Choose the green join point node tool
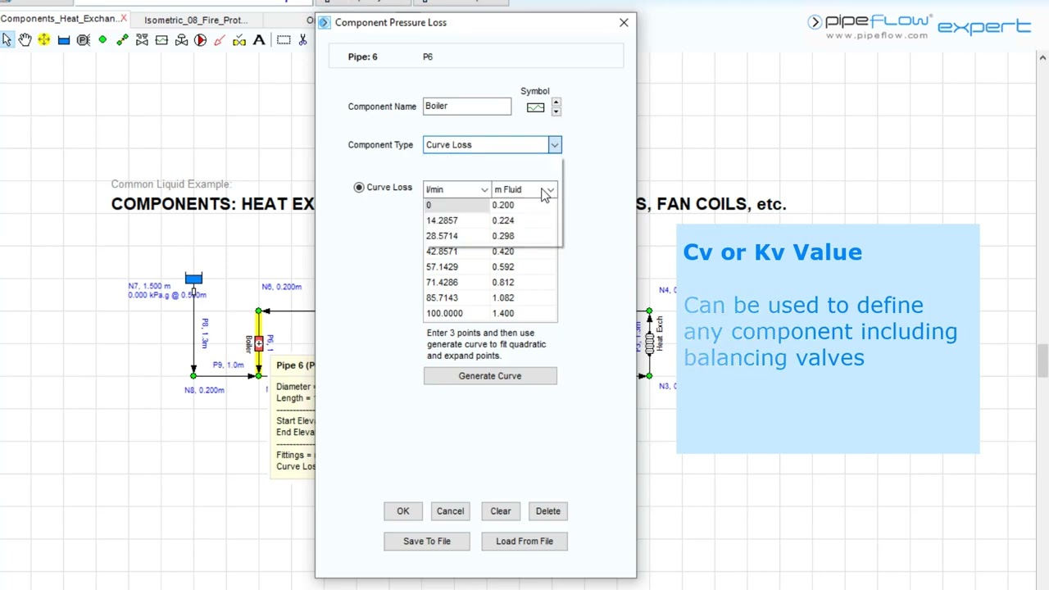Viewport: 1049px width, 590px height. tap(102, 39)
